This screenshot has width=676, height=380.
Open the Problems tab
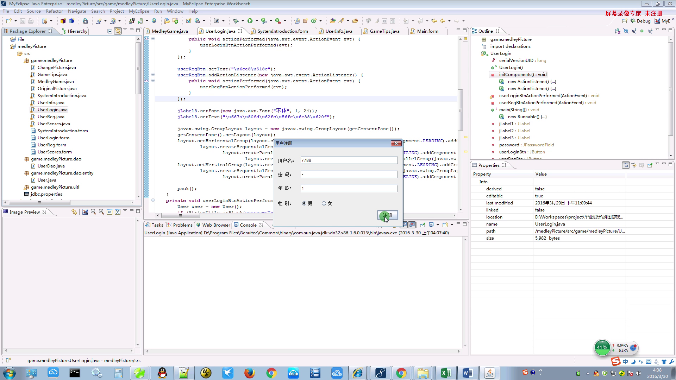(180, 225)
